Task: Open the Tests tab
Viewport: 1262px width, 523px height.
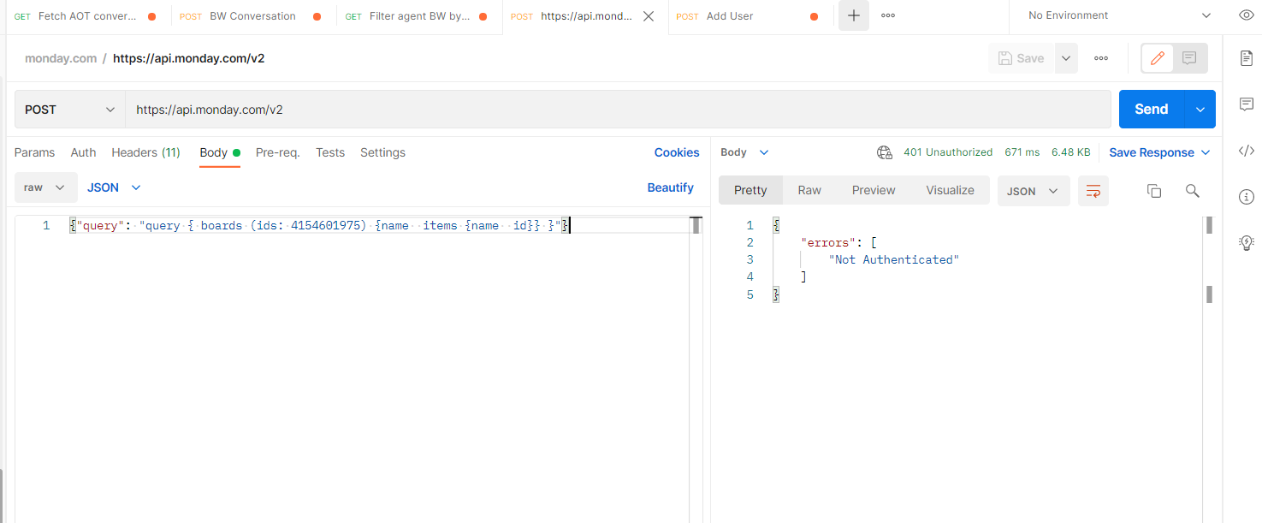Action: [x=330, y=152]
